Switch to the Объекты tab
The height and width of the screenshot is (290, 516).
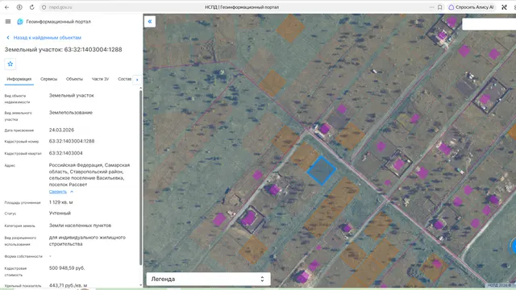click(74, 79)
